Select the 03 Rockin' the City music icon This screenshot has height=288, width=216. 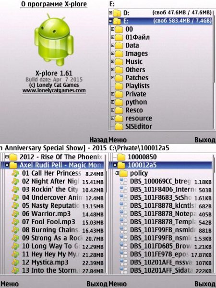[x=15, y=190]
